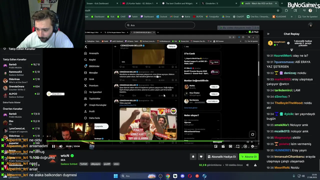The height and width of the screenshot is (180, 320).
Task: Open OrendaOnsra channel in the sidebar
Action: (21, 88)
